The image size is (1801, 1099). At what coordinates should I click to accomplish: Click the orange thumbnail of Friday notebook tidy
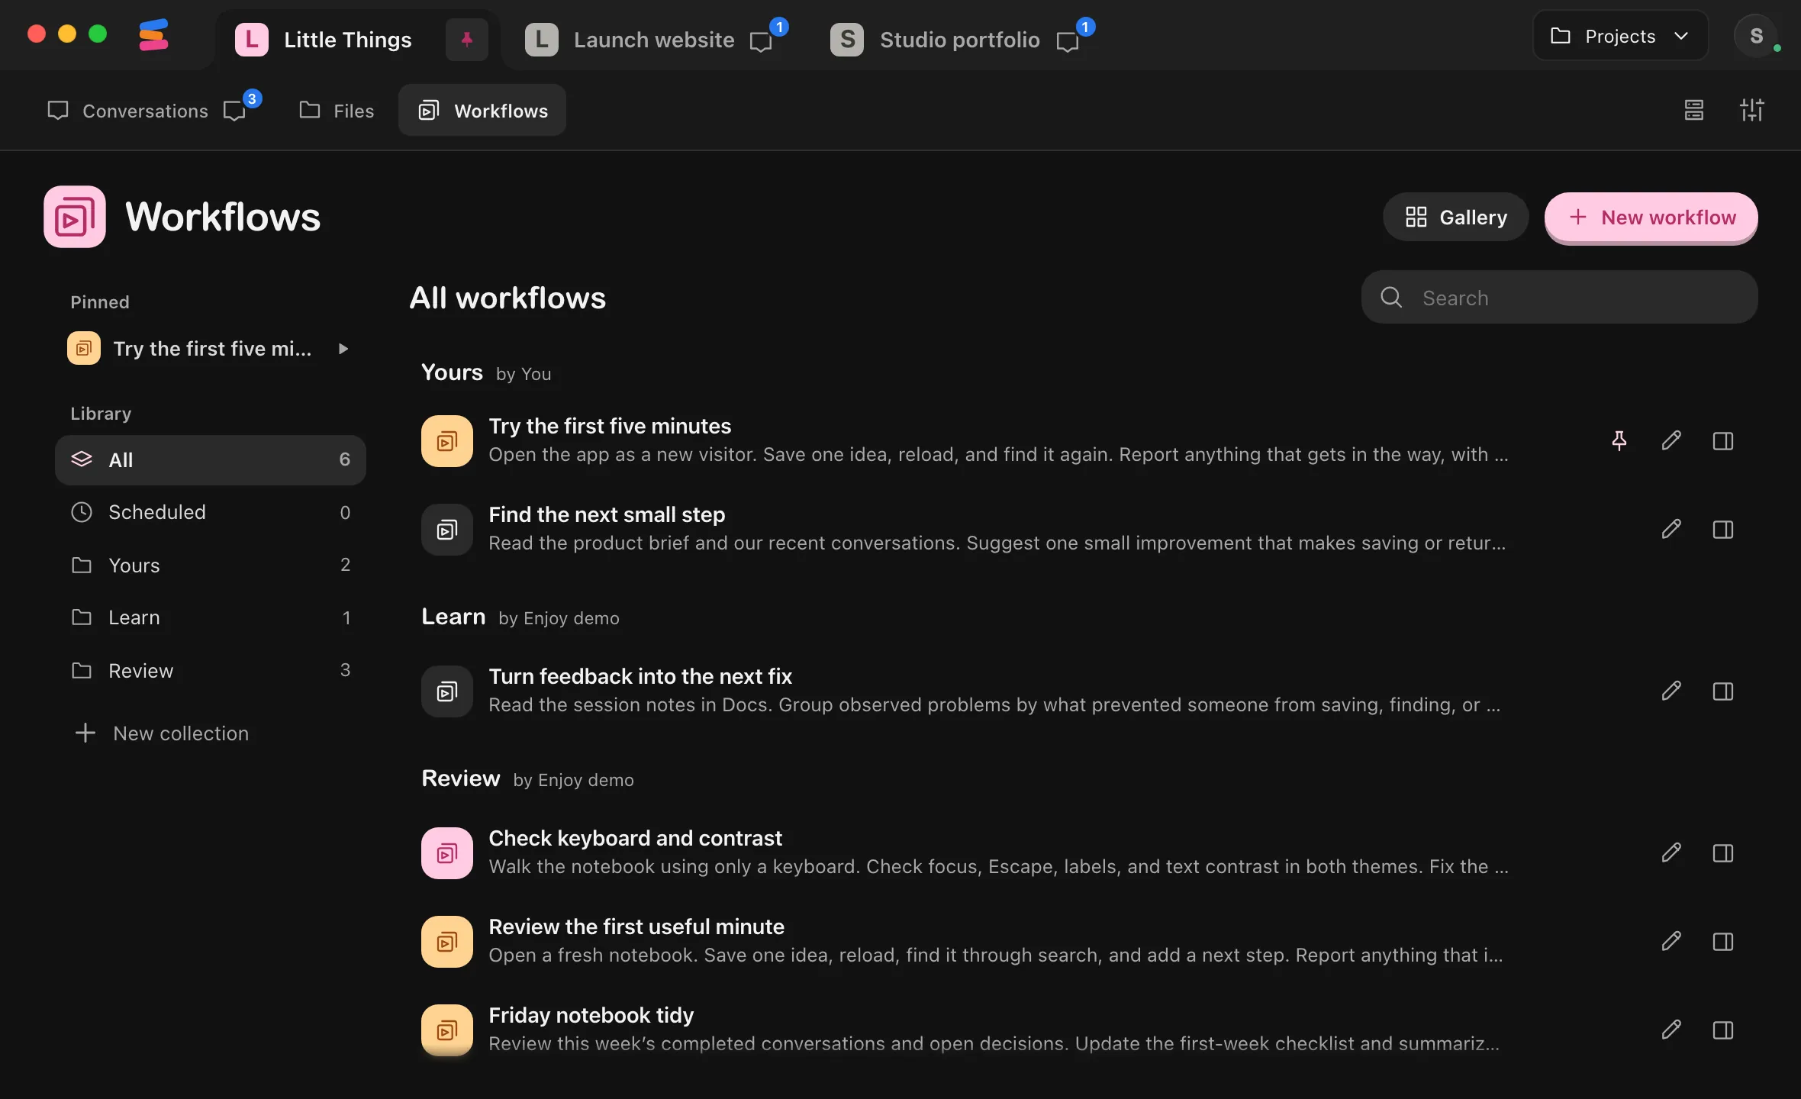click(x=447, y=1030)
